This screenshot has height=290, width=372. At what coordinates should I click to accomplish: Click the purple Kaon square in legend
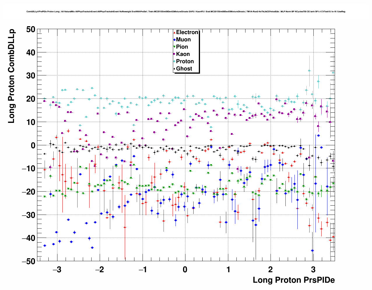coord(174,54)
